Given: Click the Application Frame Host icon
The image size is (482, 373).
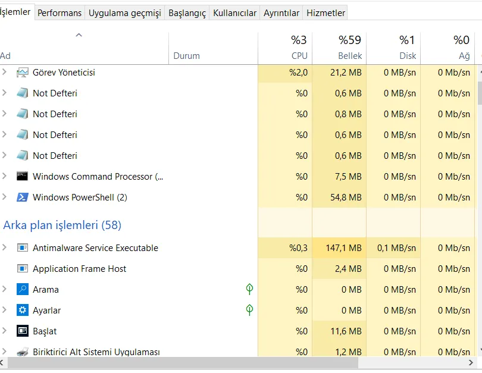Looking at the screenshot, I should (x=23, y=268).
